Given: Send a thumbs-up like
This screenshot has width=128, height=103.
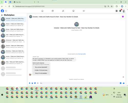Looking at the screenshot, I should [x=124, y=83].
